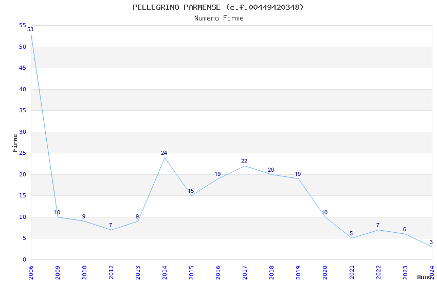Select the 2023 data point labeled 6
437x282 pixels.
click(x=405, y=234)
